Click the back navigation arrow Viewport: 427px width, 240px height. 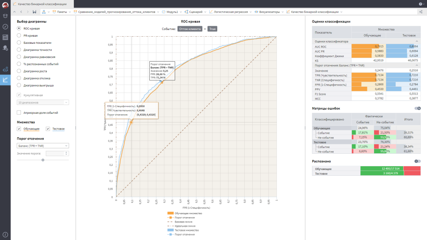tap(22, 12)
